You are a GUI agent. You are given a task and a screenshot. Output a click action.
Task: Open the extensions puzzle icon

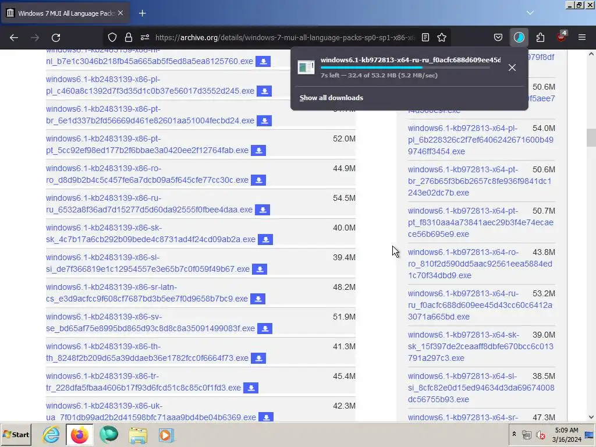tap(540, 37)
